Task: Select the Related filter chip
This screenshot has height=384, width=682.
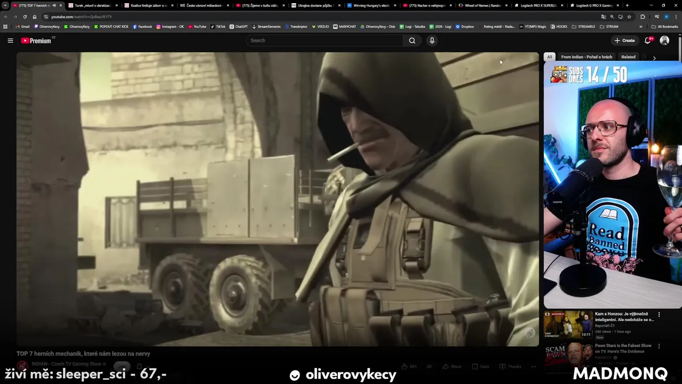Action: [628, 57]
